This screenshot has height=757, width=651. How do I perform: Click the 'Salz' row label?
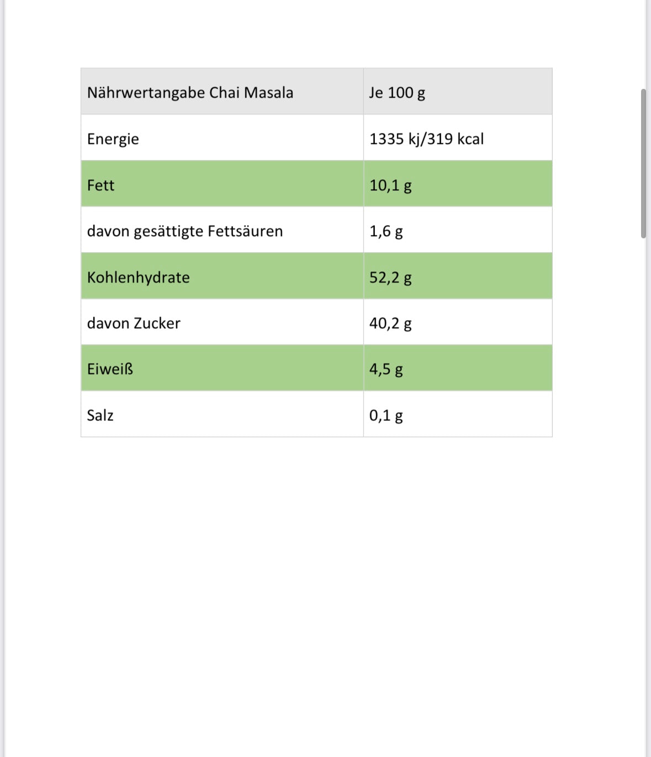[100, 415]
